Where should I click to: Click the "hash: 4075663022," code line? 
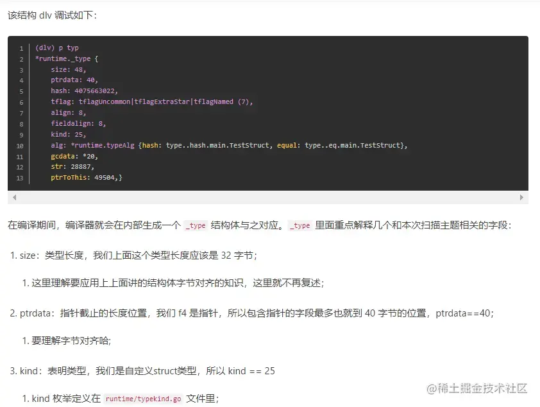pos(85,91)
